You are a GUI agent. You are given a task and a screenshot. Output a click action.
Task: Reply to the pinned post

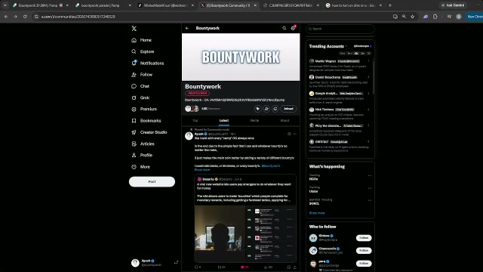[x=198, y=267]
